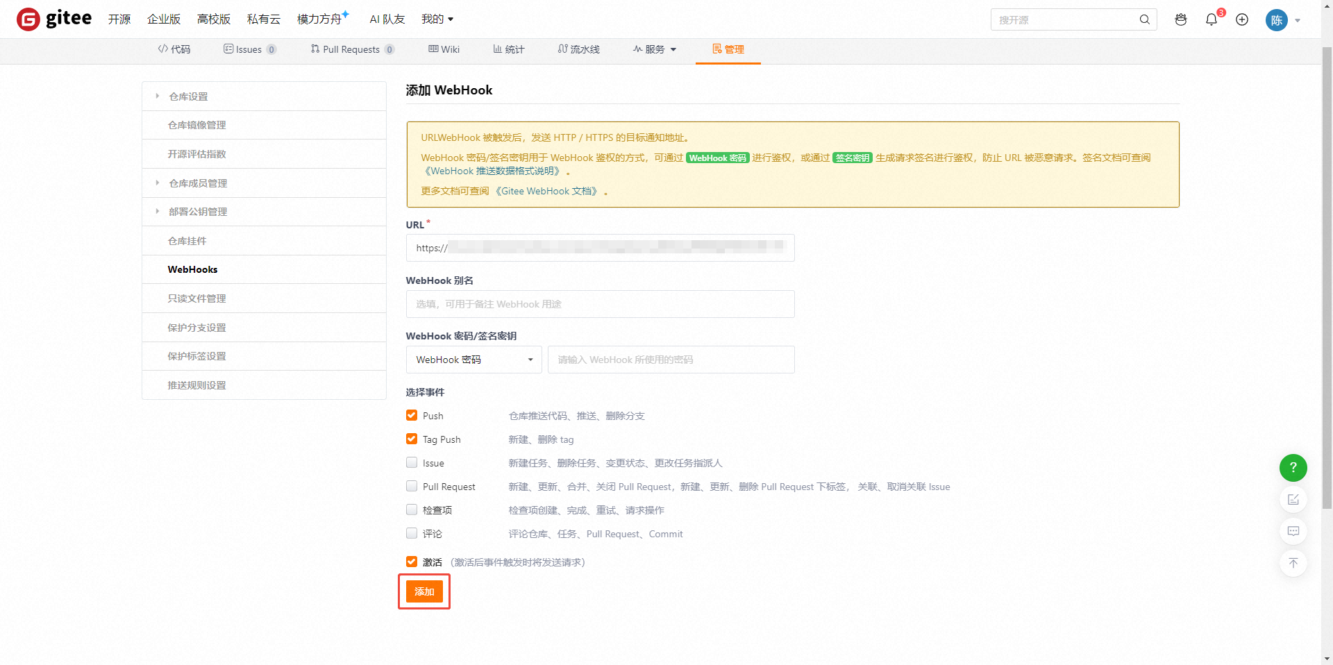This screenshot has width=1333, height=665.
Task: Click the page vertical scrollbar
Action: click(x=1327, y=278)
